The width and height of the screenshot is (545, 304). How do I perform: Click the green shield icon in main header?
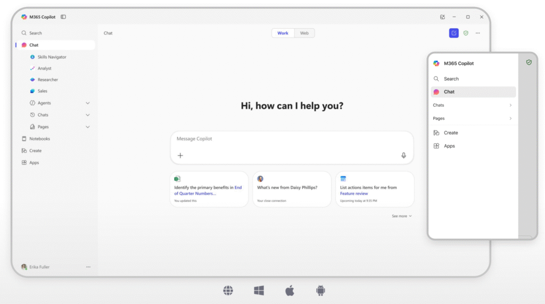[x=466, y=33]
